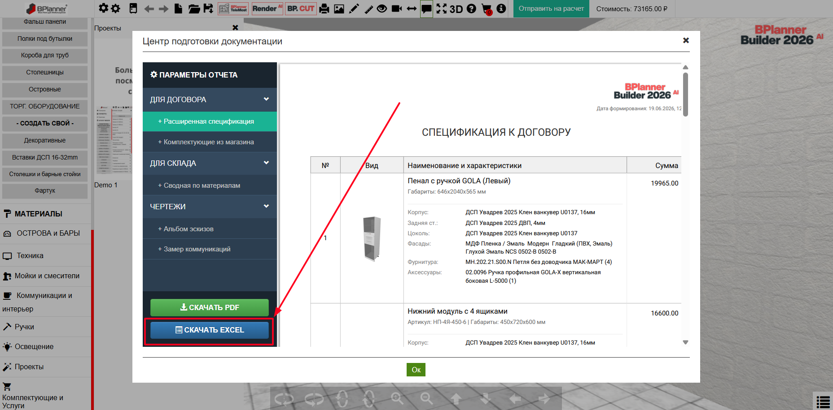
Task: Click the info icon in toolbar
Action: (501, 9)
